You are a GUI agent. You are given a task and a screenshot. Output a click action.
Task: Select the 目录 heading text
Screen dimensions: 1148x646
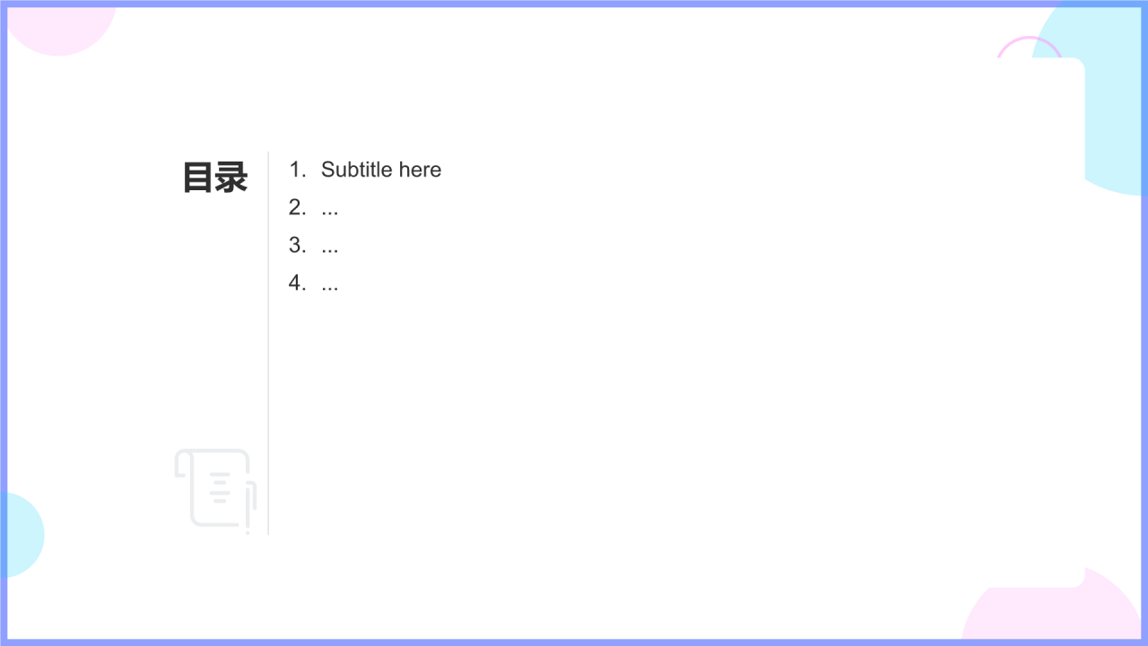click(x=215, y=178)
